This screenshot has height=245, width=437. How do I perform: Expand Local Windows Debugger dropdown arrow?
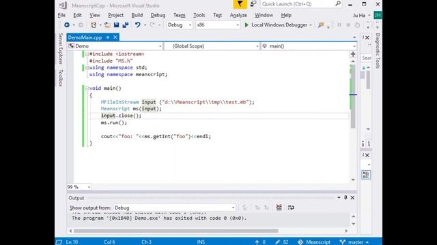[x=311, y=25]
